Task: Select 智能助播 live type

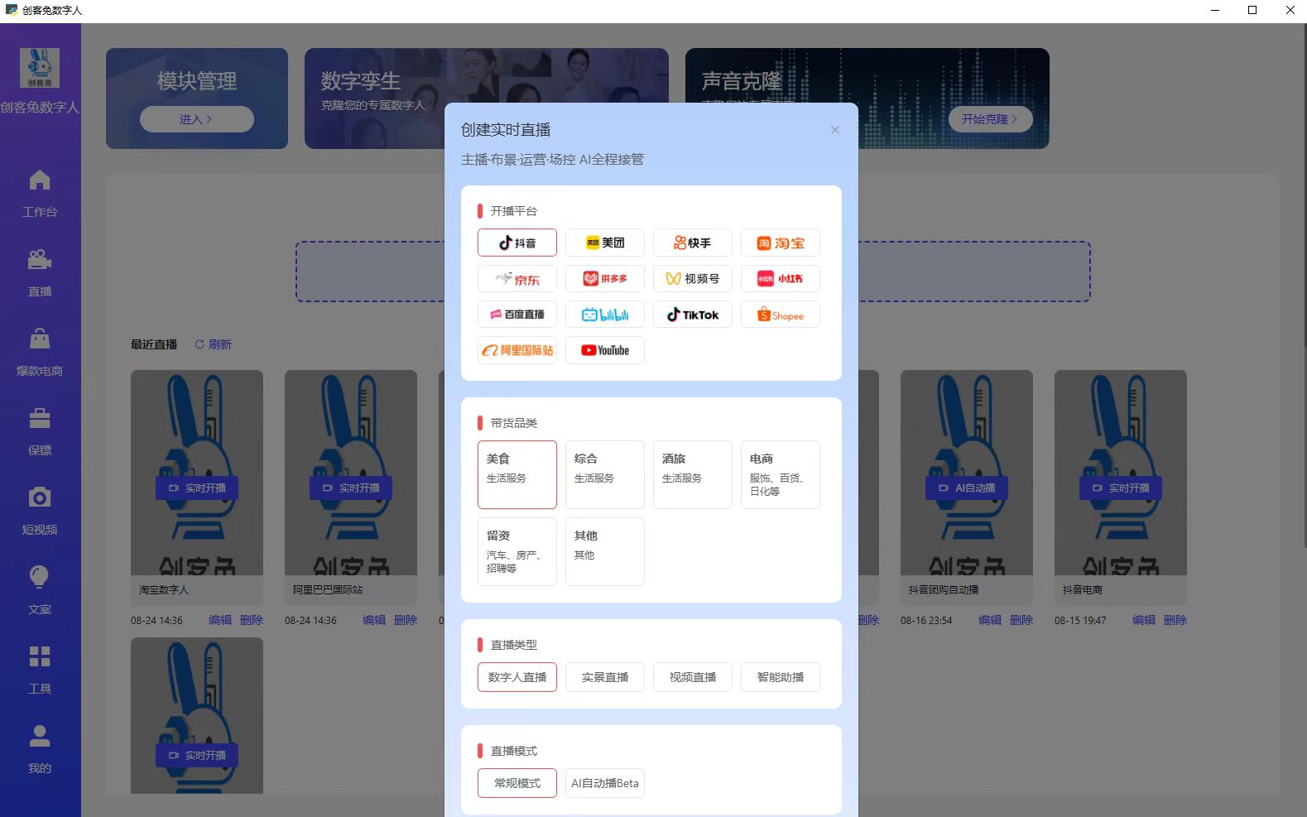Action: (781, 677)
